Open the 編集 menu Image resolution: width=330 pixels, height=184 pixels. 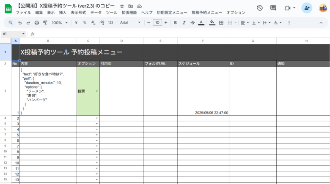pyautogui.click(x=39, y=13)
